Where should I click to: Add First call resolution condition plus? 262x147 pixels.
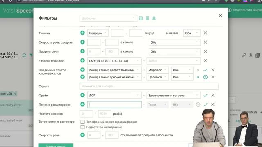82,60
